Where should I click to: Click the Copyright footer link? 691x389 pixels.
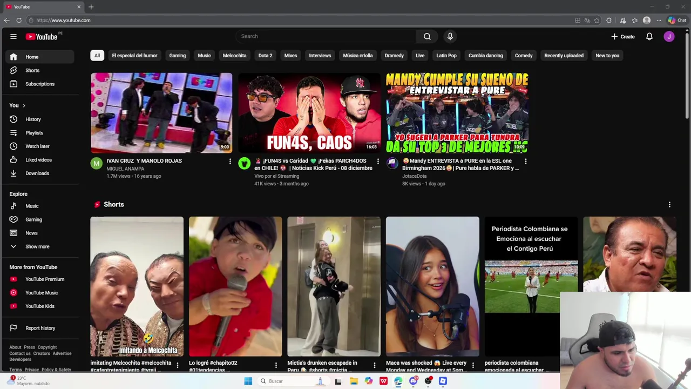click(x=47, y=347)
